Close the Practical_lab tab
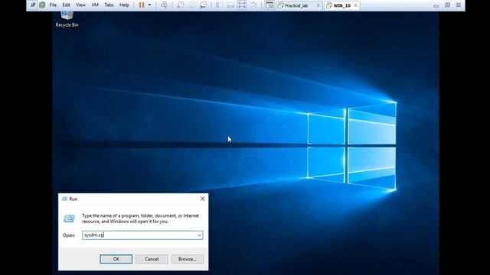 (x=318, y=5)
